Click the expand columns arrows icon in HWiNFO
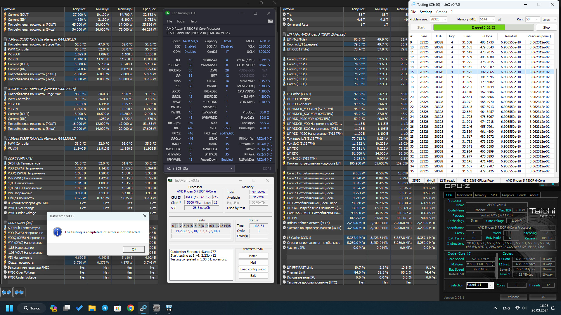Viewport: 561px width, 315px height. [x=6, y=292]
